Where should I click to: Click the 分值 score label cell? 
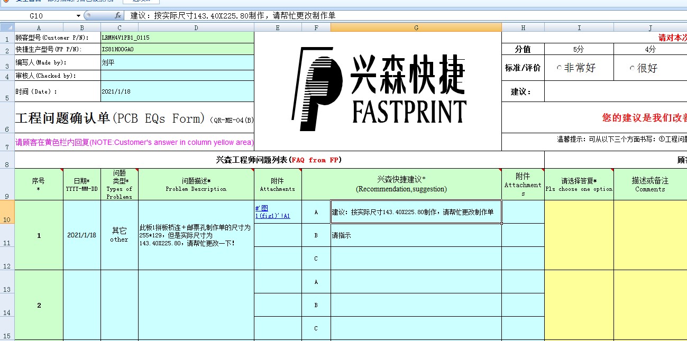coord(523,49)
